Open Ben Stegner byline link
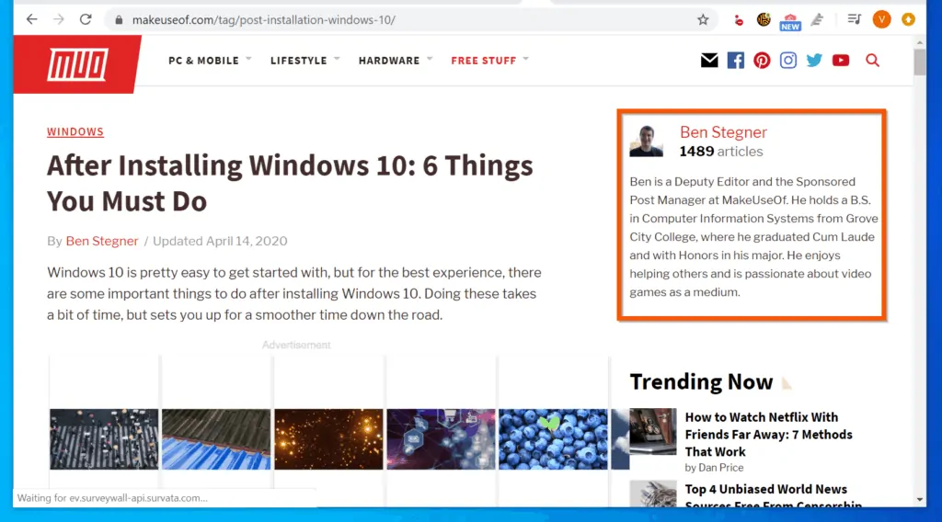Screen dimensions: 942x522 [102, 241]
